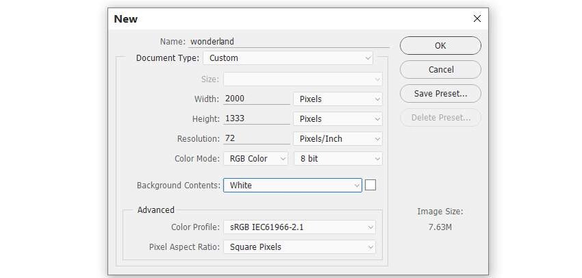Expand the Pixel Aspect Ratio dropdown
This screenshot has width=582, height=278.
click(x=299, y=247)
